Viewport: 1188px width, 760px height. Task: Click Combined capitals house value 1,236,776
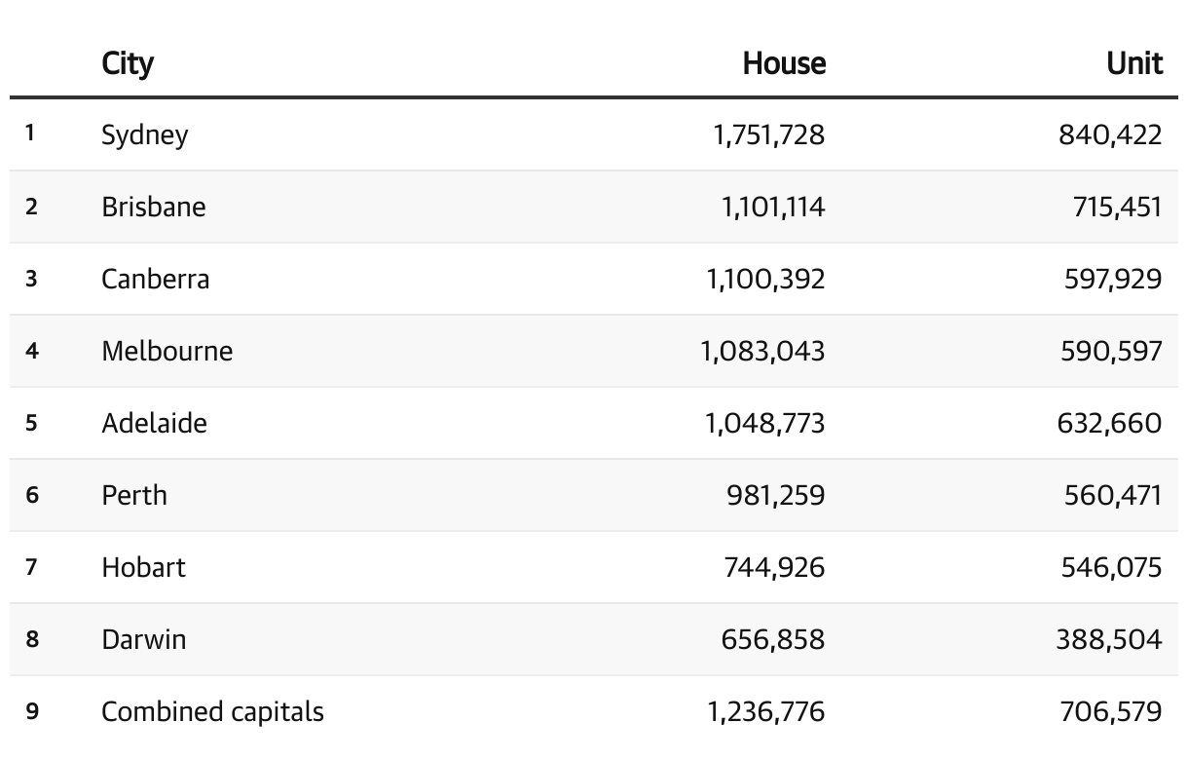[765, 711]
